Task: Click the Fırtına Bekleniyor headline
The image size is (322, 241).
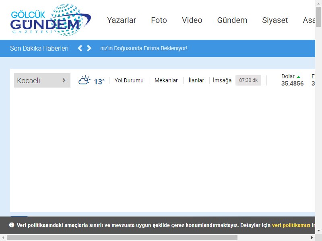Action: (144, 48)
